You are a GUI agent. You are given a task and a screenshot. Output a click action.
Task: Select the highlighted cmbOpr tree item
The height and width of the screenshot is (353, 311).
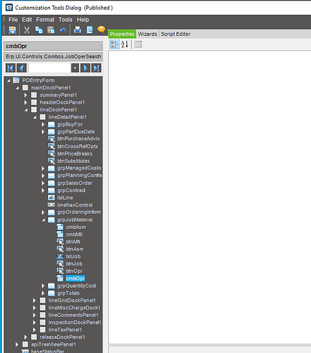click(x=76, y=278)
